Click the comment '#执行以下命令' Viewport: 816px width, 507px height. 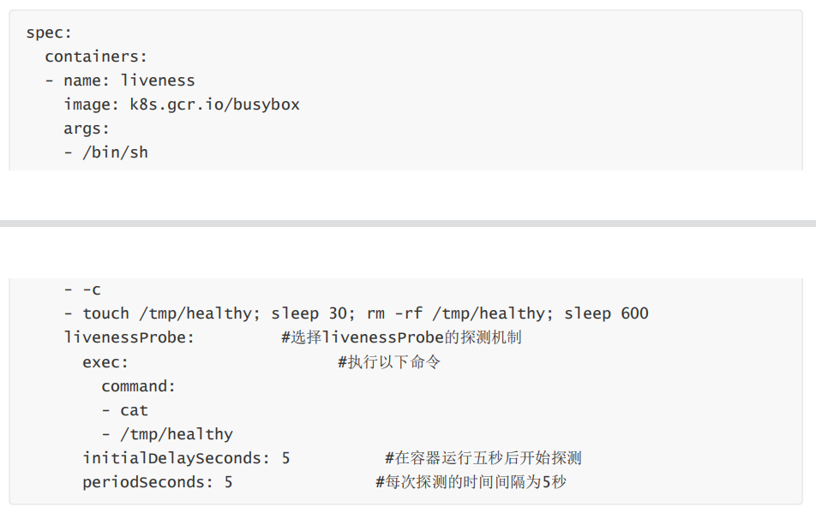[389, 362]
